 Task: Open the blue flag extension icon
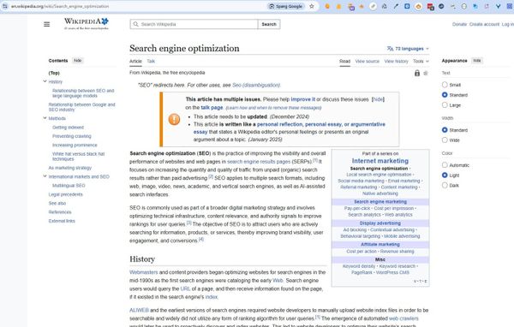475,6
